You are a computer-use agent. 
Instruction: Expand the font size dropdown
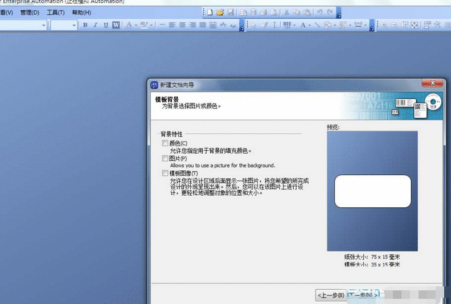point(73,25)
